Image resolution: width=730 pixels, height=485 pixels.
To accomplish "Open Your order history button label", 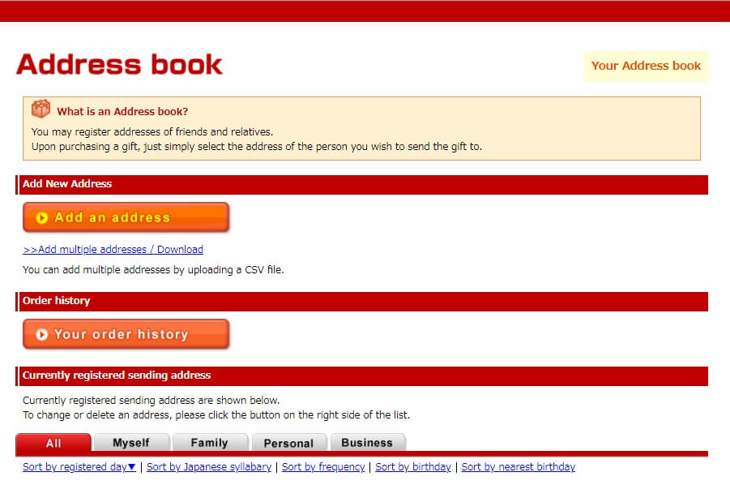I will (x=121, y=335).
